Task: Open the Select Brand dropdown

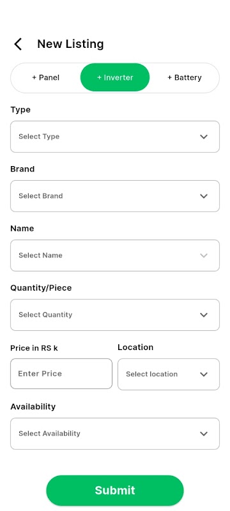Action: (115, 196)
